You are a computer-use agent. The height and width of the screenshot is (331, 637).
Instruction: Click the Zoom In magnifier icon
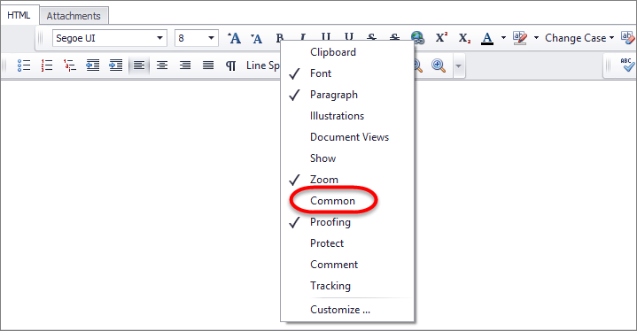[x=439, y=65]
